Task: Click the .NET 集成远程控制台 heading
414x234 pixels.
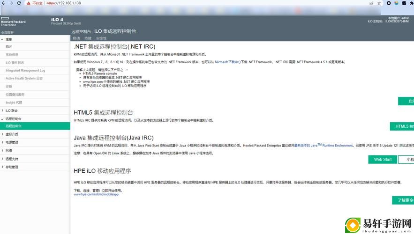Action: (x=114, y=47)
